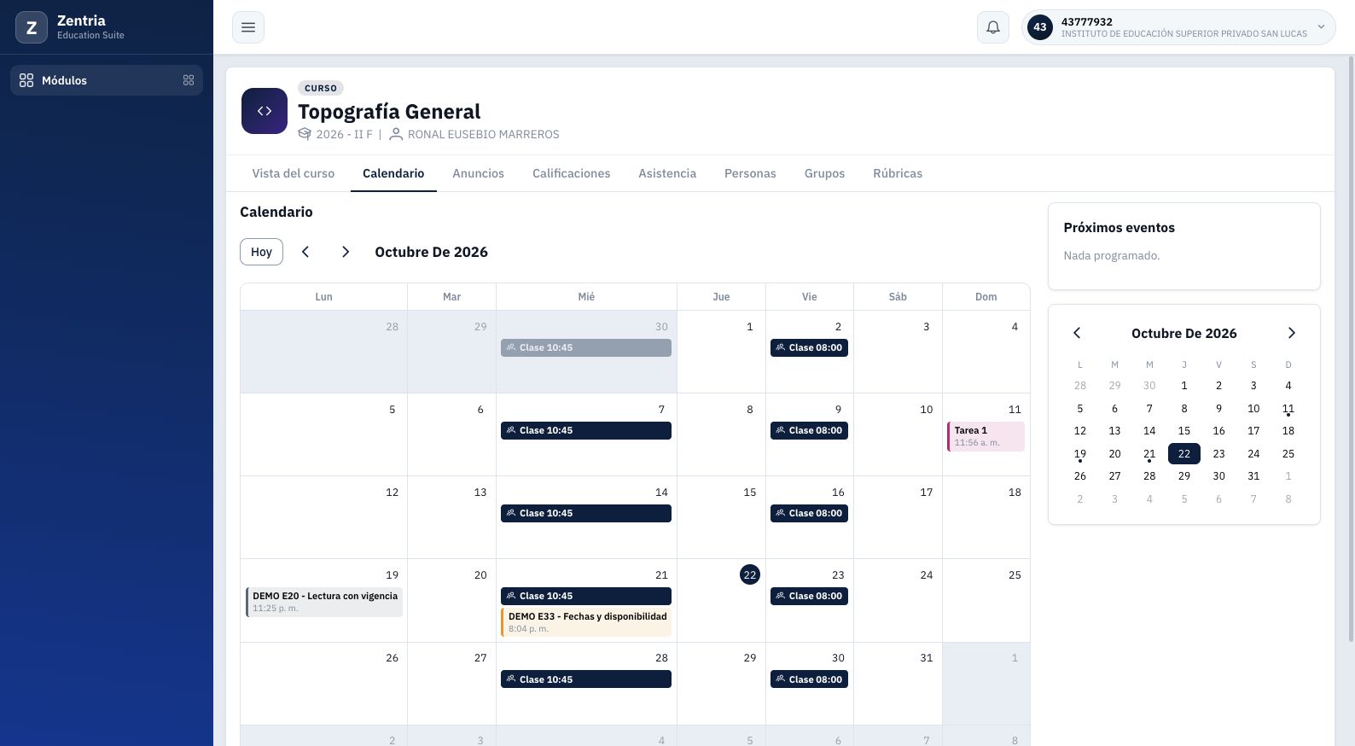Switch to the Grupos tab

click(824, 173)
